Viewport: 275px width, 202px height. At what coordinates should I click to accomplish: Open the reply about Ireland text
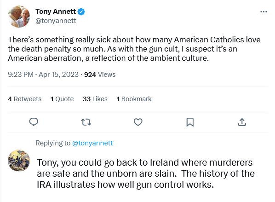tap(146, 173)
